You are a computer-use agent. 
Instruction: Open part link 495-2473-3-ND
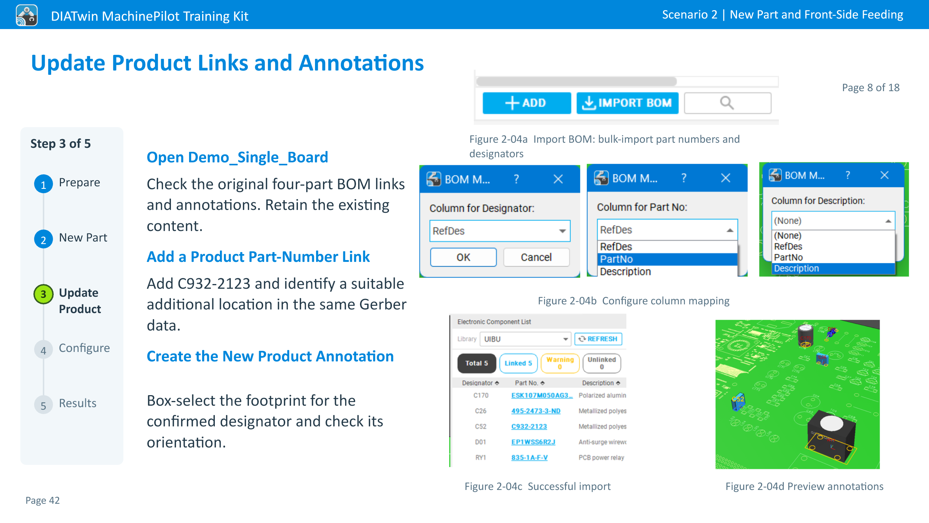tap(536, 411)
